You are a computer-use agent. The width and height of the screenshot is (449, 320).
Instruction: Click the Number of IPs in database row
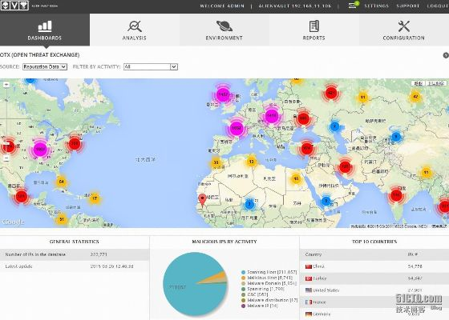point(75,254)
